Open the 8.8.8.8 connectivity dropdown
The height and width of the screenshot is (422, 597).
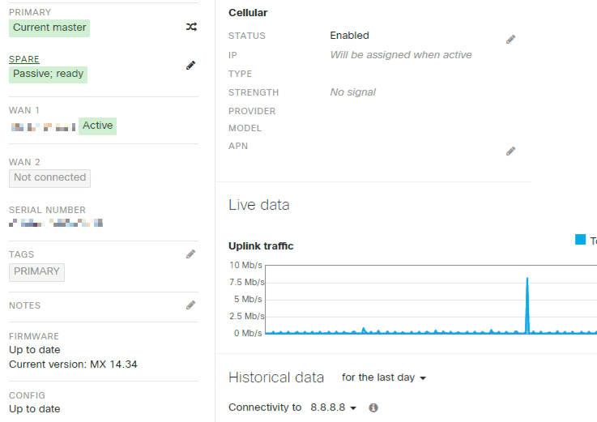[x=333, y=408]
